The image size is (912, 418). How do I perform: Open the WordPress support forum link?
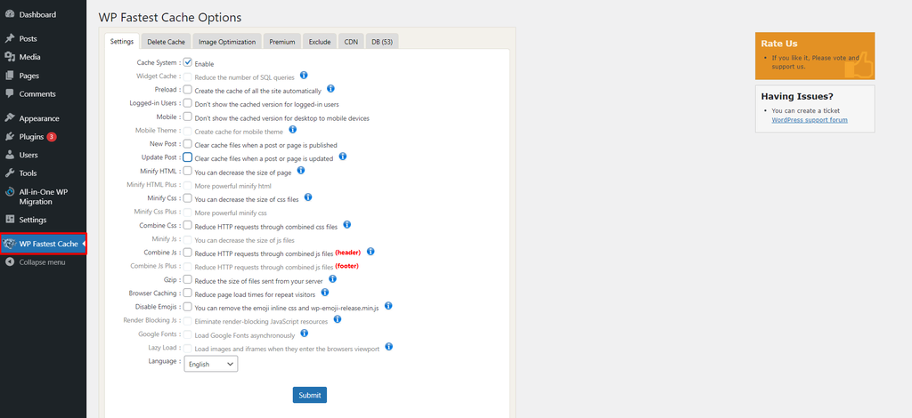tap(809, 120)
